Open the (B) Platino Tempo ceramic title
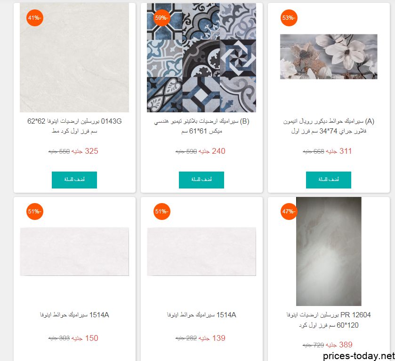 (x=202, y=126)
